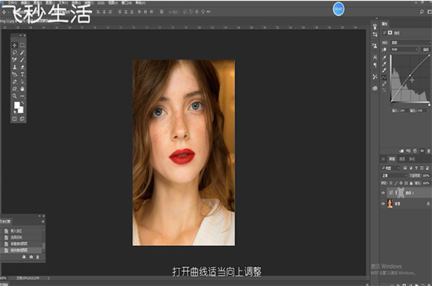The image size is (432, 286).
Task: Open the layer opacity 100% dropdown
Action: click(x=426, y=176)
